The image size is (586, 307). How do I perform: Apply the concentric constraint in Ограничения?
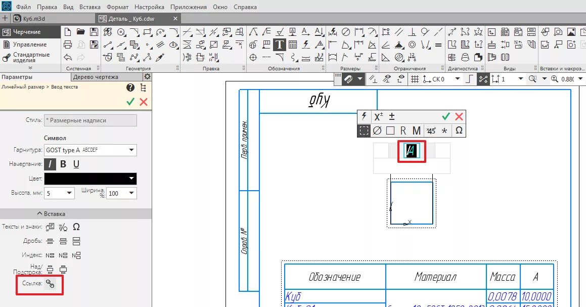(x=412, y=45)
